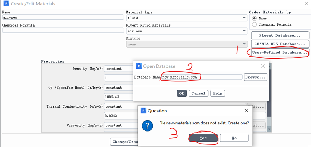Click the Fluent logo icon in Create/Edit Materials title bar

click(x=6, y=4)
